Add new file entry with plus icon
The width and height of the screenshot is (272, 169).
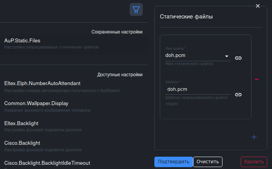click(254, 137)
